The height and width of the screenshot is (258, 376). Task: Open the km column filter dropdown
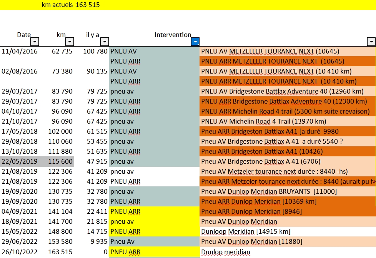(70, 42)
